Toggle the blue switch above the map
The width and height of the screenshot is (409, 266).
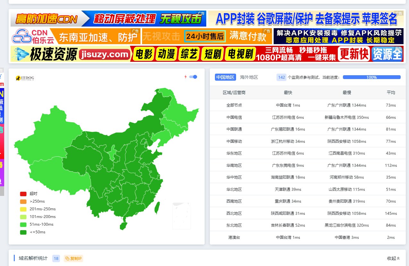point(193,77)
